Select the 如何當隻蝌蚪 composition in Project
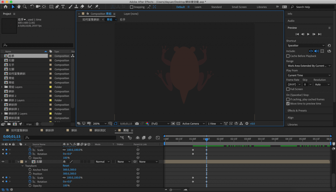Image resolution: width=336 pixels, height=192 pixels. (x=17, y=74)
